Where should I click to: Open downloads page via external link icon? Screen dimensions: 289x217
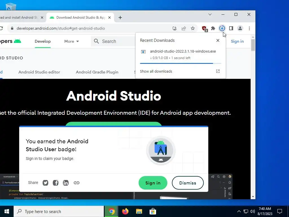click(218, 71)
